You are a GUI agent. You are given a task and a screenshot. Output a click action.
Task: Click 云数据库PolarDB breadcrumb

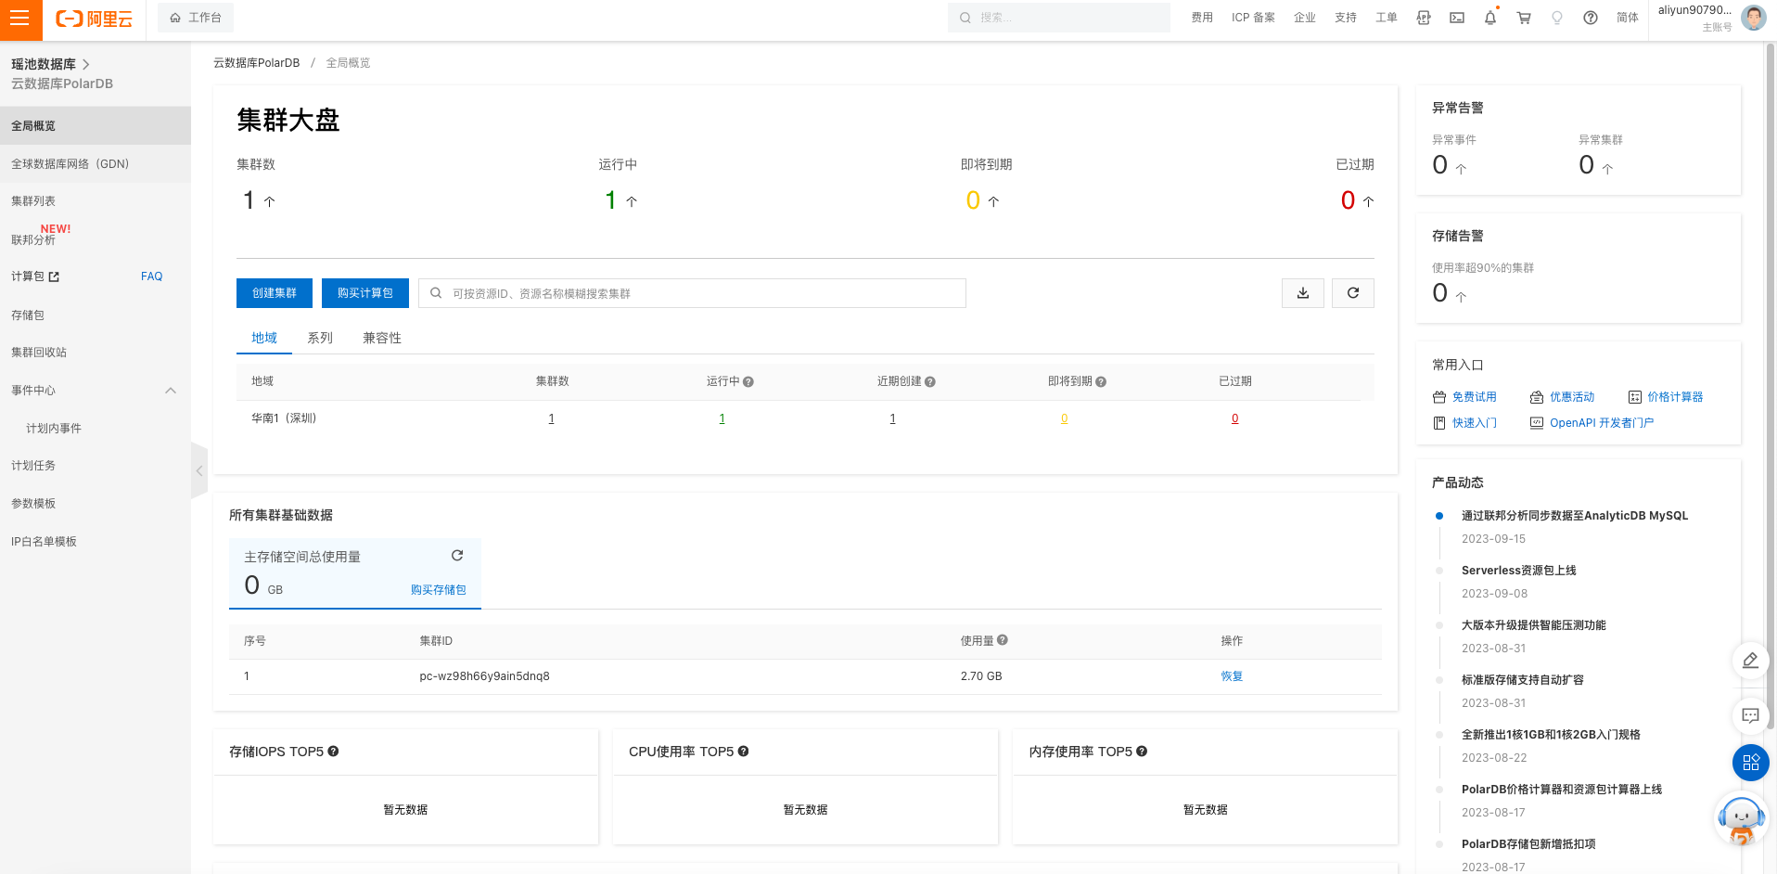click(257, 63)
